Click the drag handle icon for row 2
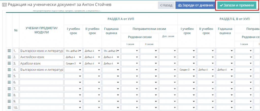260x111 pixels. (x=9, y=57)
